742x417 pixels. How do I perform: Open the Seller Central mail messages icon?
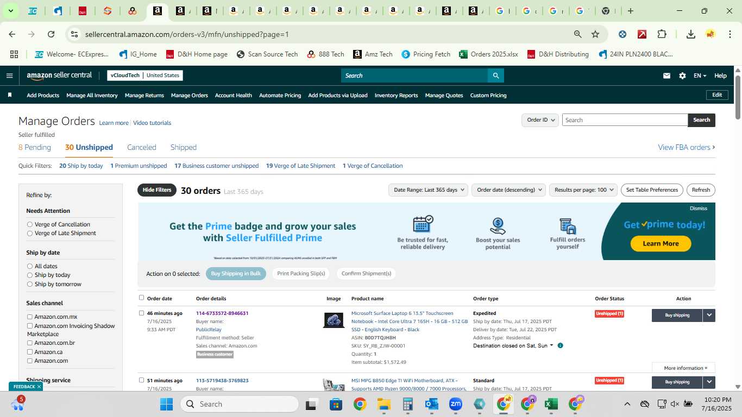[666, 75]
